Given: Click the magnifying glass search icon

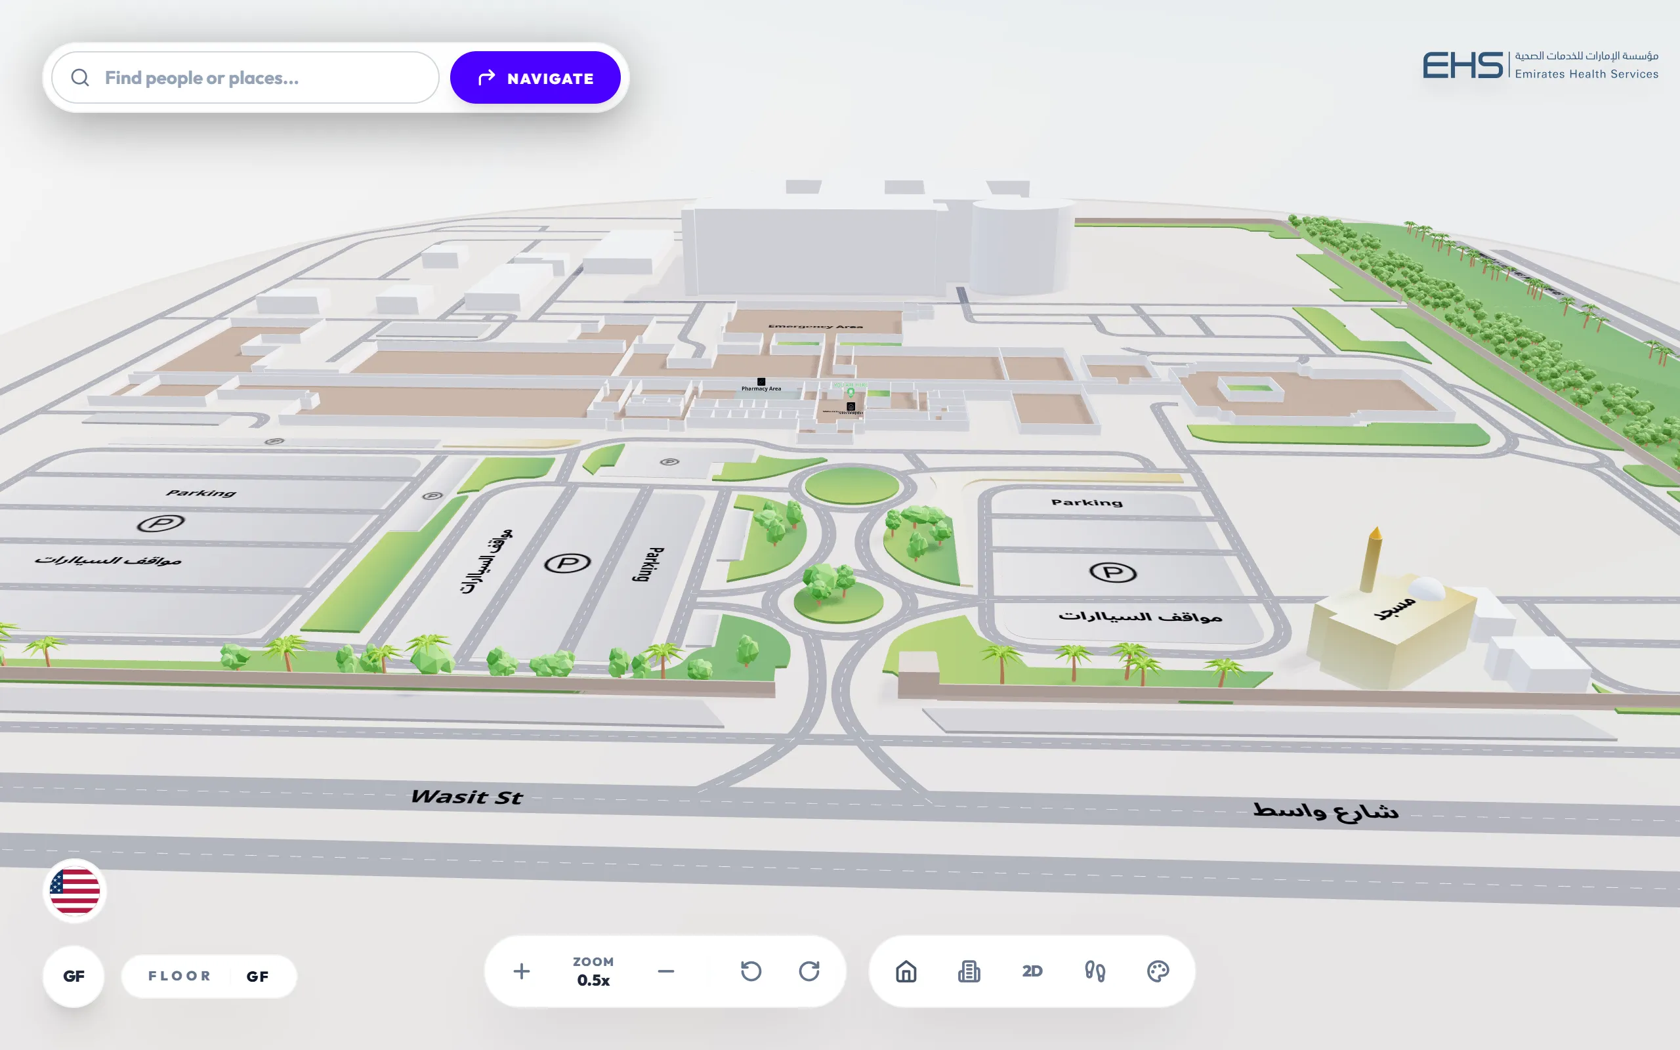Looking at the screenshot, I should (81, 78).
